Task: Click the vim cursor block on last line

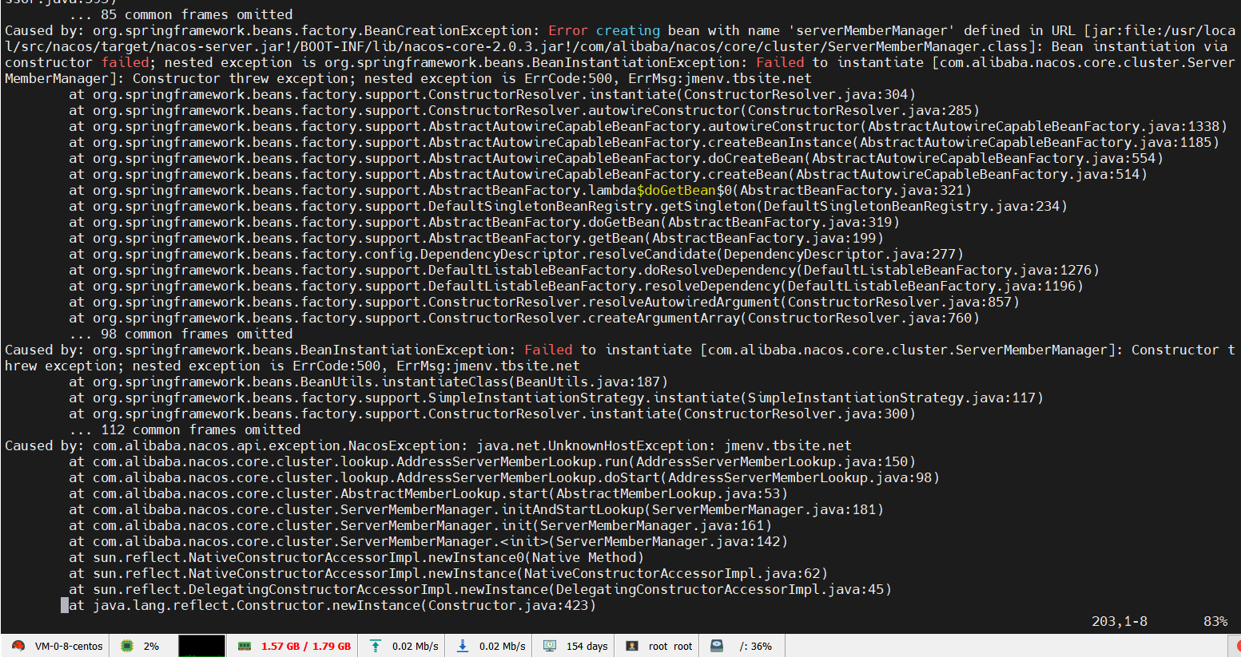Action: coord(65,605)
